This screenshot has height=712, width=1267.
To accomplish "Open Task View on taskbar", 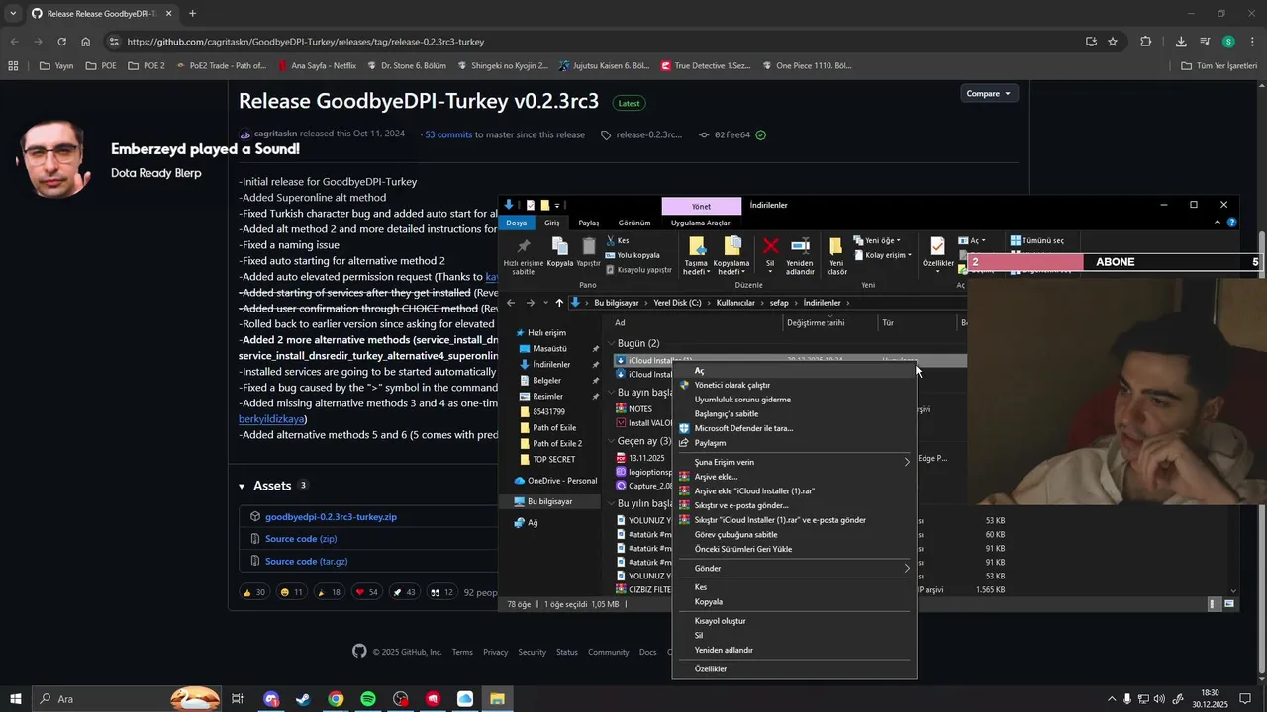I will click(238, 699).
